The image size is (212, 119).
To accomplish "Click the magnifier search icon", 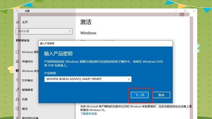I will tap(70, 31).
